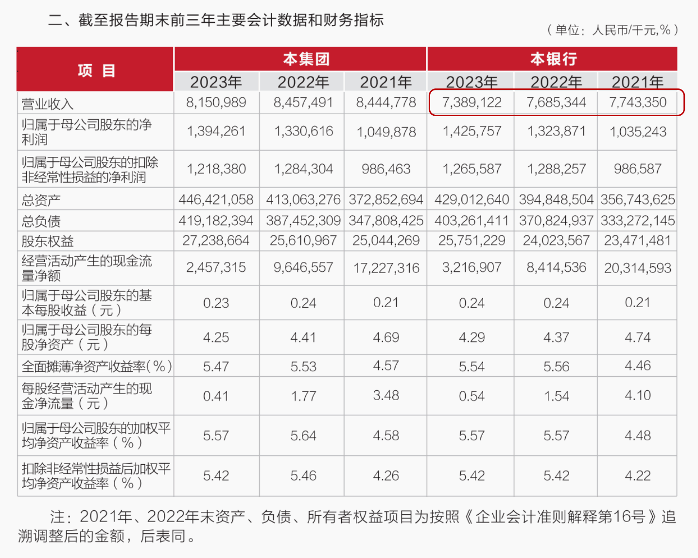The image size is (698, 558).
Task: Click the 单位：人民币/千元,% label
Action: 611,30
